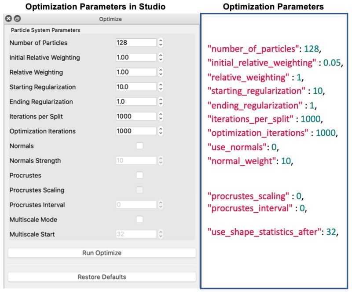
Task: Close the Optimize window
Action: click(8, 18)
